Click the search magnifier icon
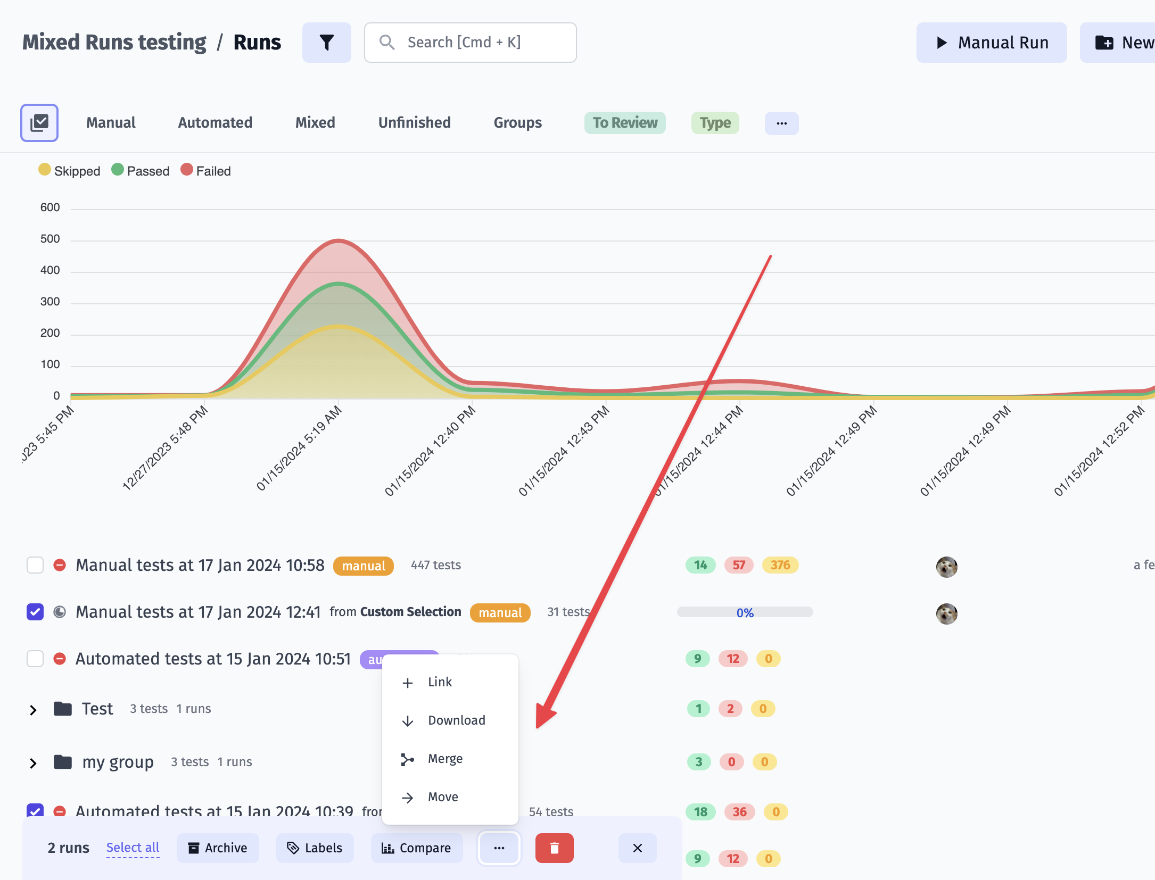 (x=387, y=43)
